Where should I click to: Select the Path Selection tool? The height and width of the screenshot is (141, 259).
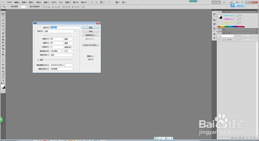click(x=3, y=65)
